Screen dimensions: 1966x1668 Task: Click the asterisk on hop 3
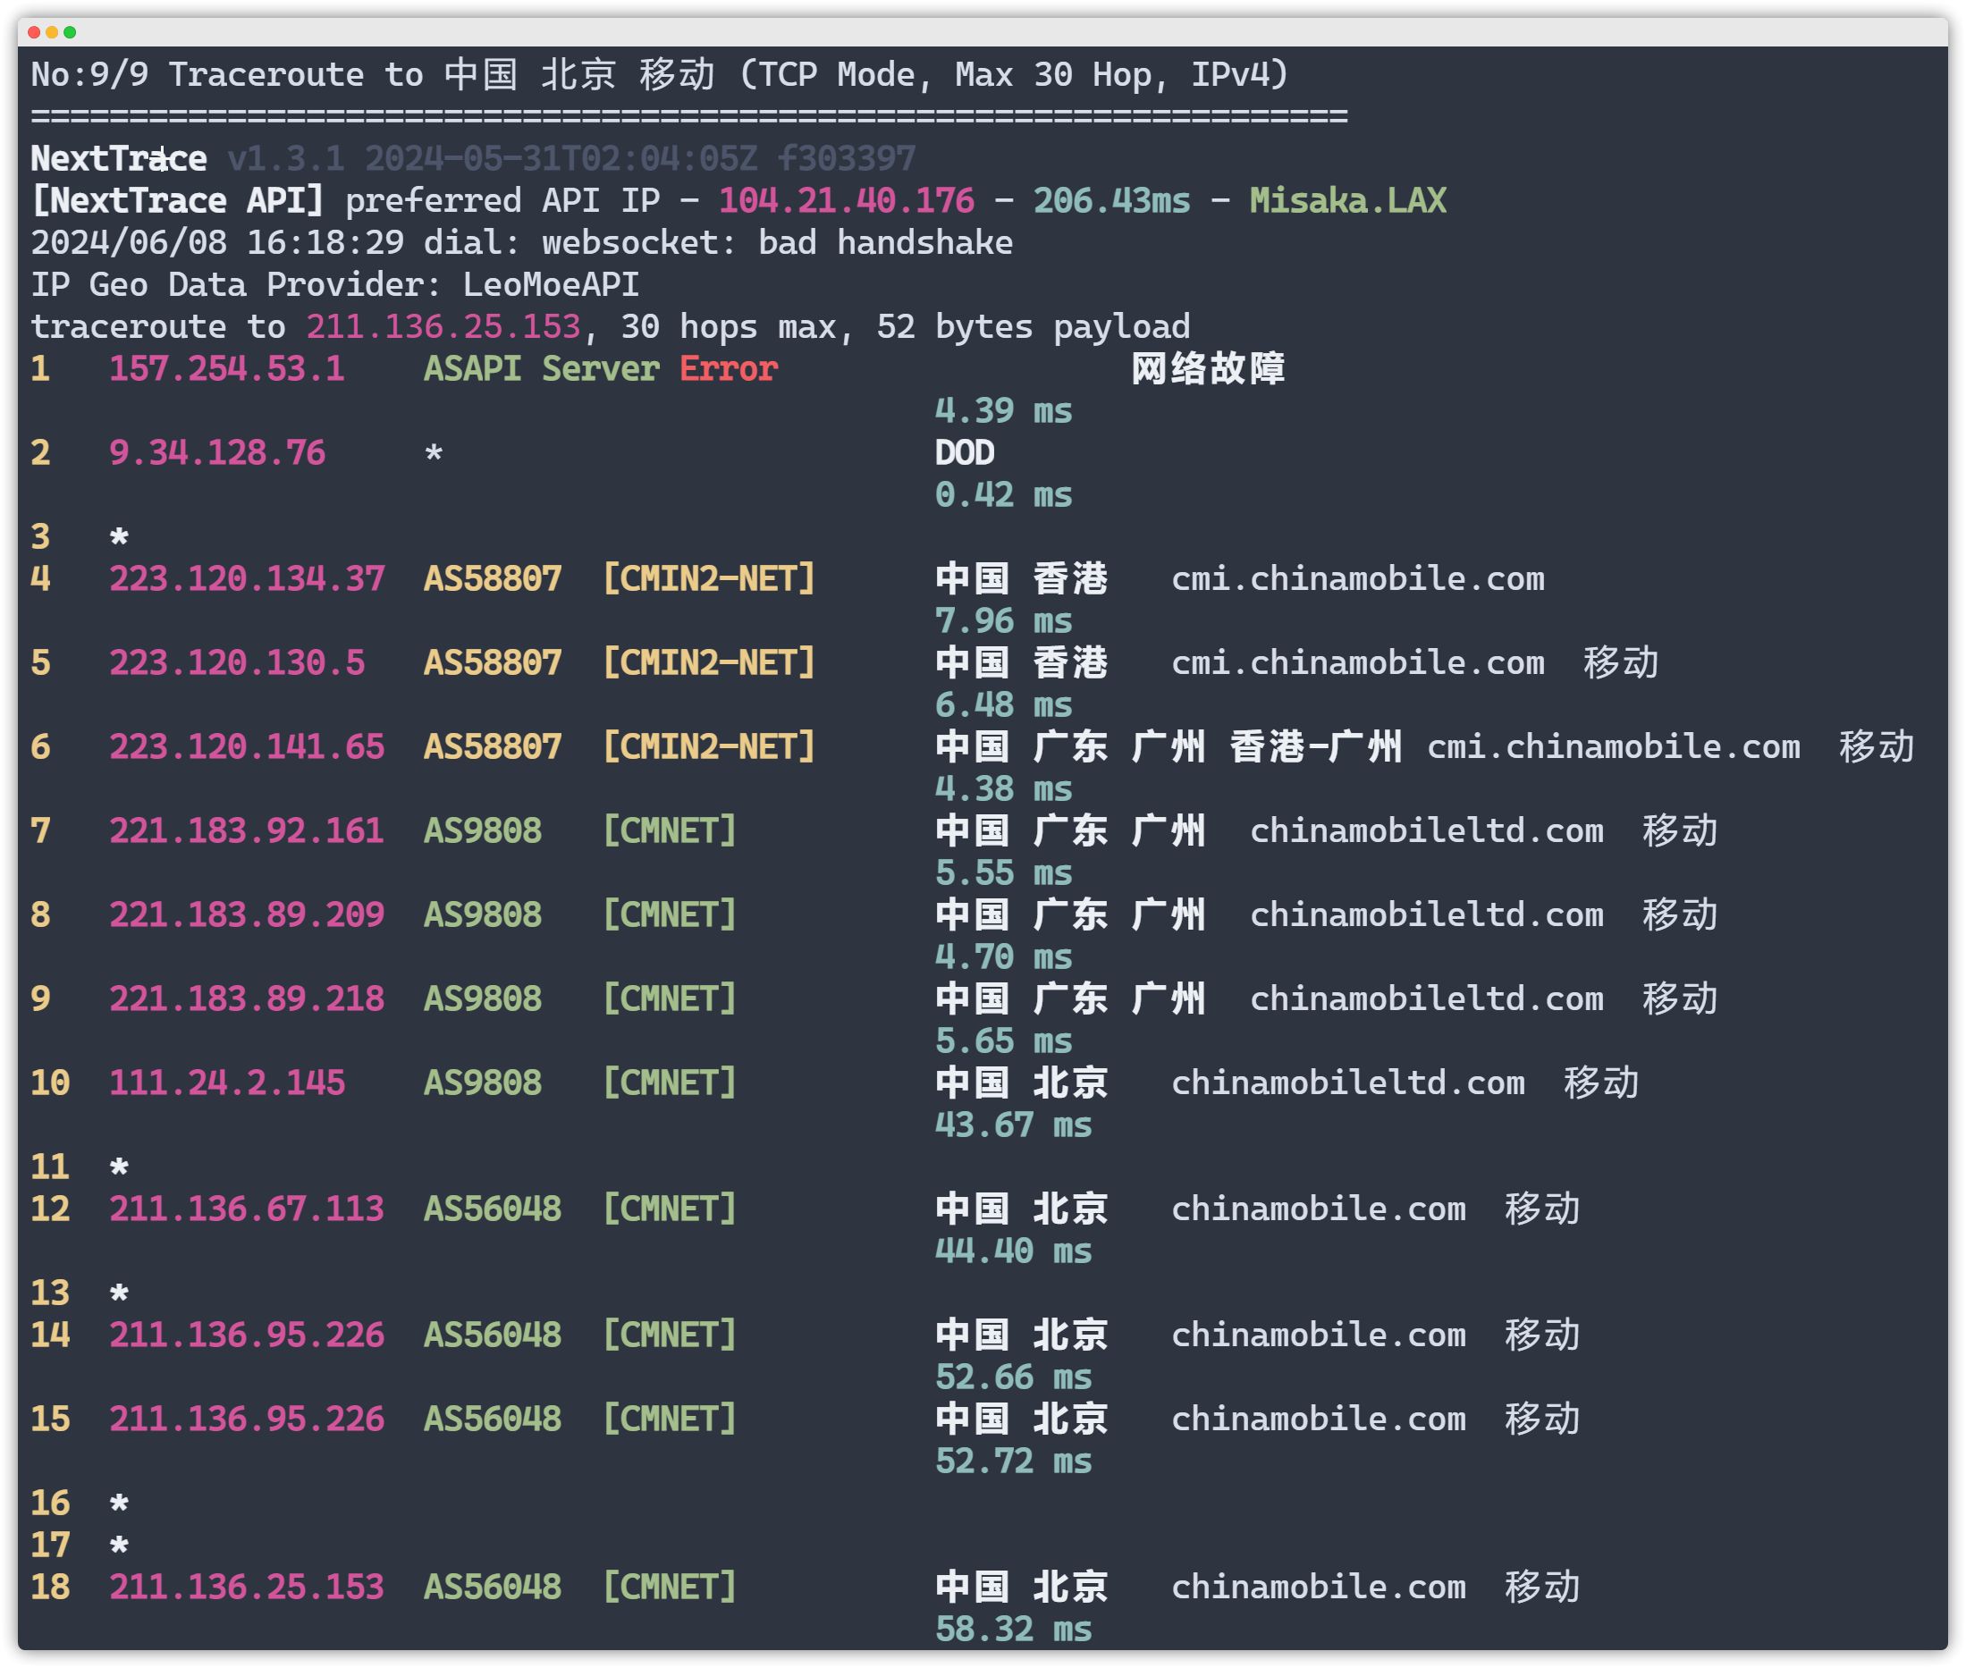pyautogui.click(x=119, y=537)
